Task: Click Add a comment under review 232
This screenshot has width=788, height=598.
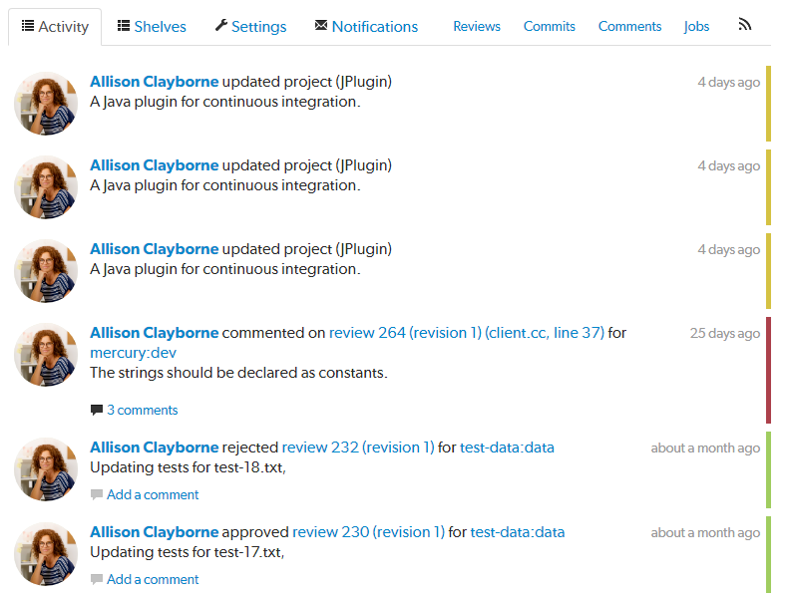Action: (153, 494)
